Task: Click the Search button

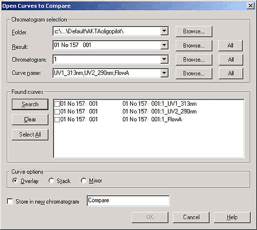Action: (x=30, y=104)
